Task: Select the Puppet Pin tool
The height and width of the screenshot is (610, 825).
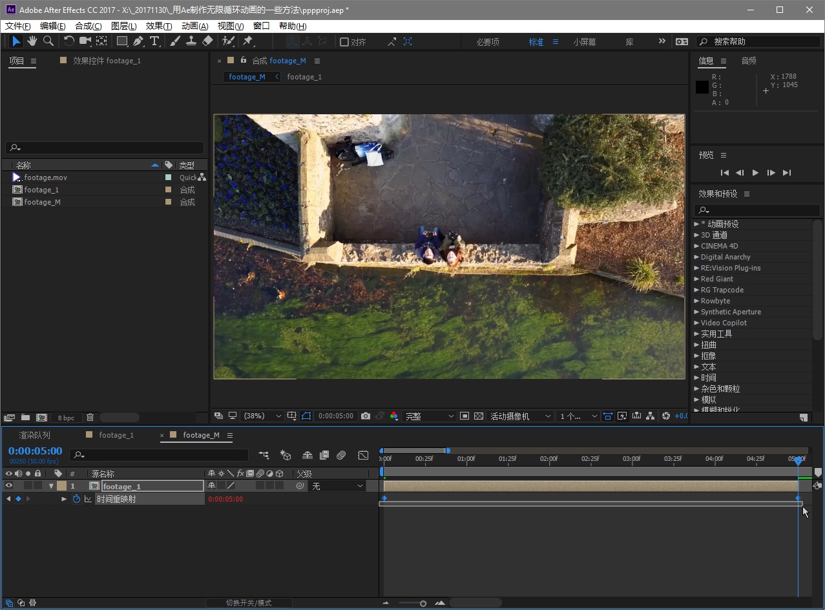Action: (247, 41)
